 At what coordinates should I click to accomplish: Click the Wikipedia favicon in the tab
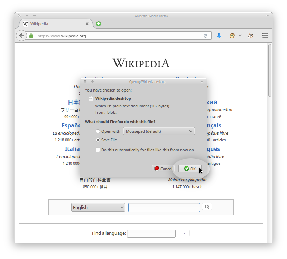click(26, 24)
